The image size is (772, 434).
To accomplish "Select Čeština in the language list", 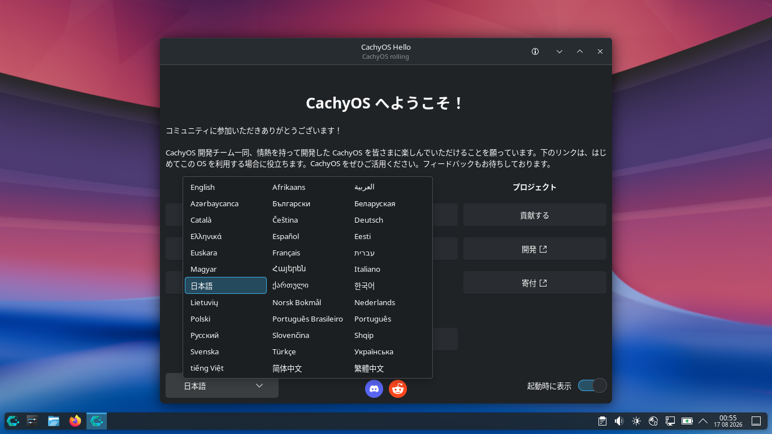I will 307,220.
